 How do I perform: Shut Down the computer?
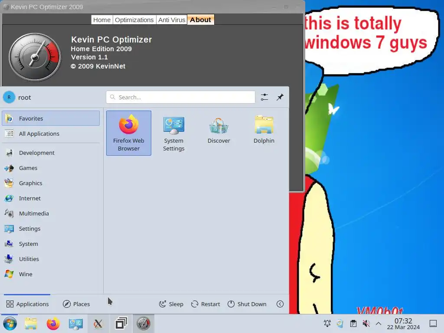pos(247,304)
